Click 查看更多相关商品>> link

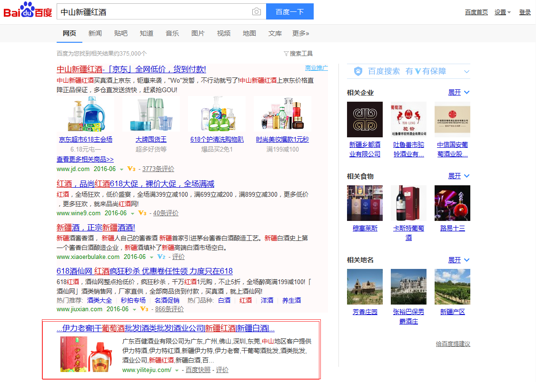click(85, 159)
